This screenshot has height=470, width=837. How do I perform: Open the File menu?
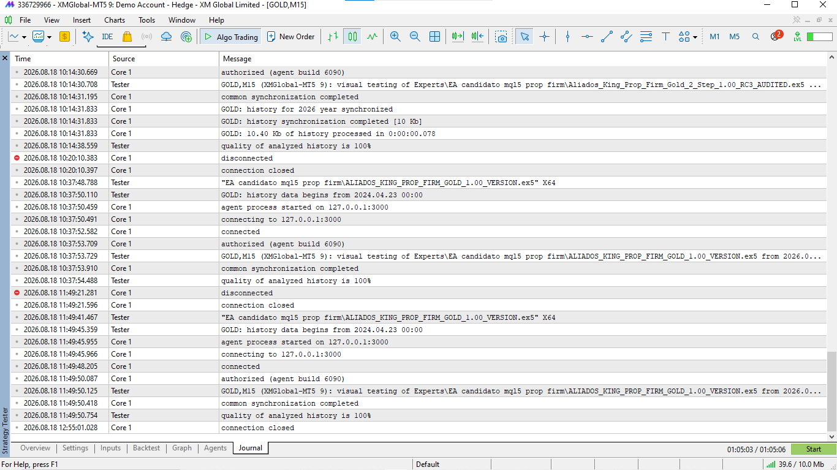[x=25, y=20]
